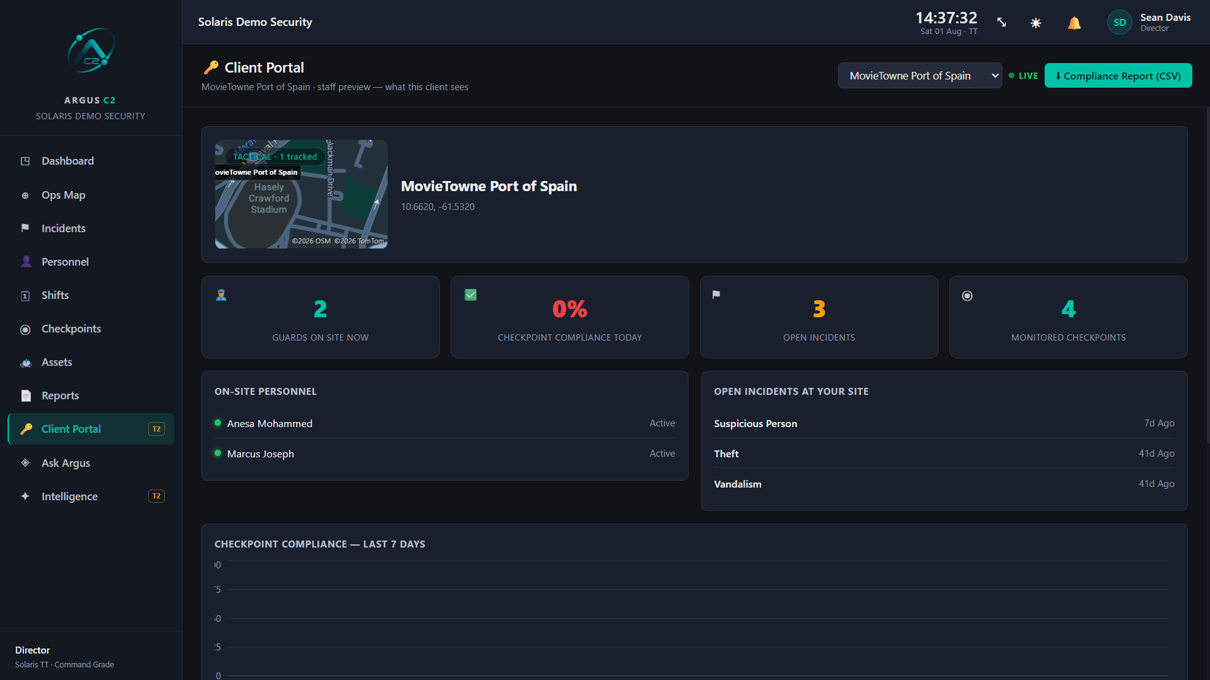The width and height of the screenshot is (1210, 680).
Task: Click the Director role footer in sidebar
Action: pos(32,650)
